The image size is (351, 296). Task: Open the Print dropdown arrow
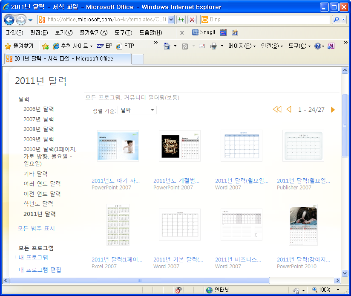point(222,46)
